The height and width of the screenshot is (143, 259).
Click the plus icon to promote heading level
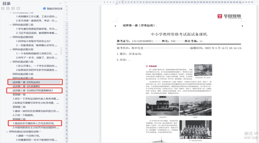pos(13,8)
